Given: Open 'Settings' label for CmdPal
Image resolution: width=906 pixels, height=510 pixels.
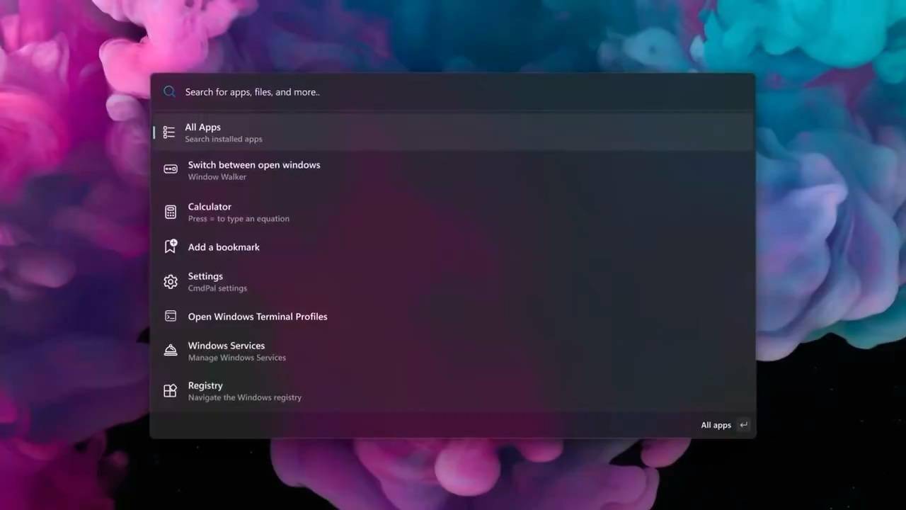Looking at the screenshot, I should coord(205,276).
